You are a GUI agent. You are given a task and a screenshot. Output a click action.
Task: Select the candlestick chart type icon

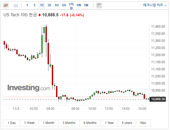point(6,5)
